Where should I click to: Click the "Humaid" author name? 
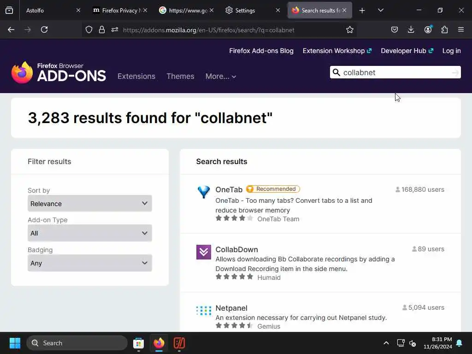(269, 277)
